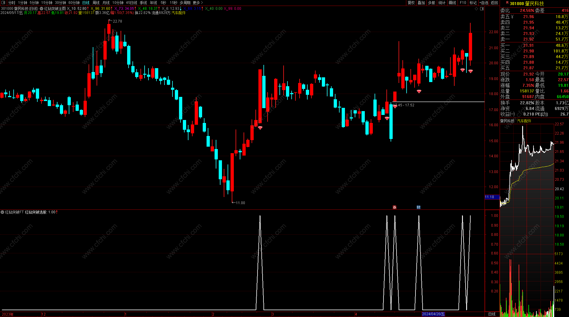Click the 2023年 label on time axis
Image resolution: width=569 pixels, height=317 pixels.
[x=8, y=314]
